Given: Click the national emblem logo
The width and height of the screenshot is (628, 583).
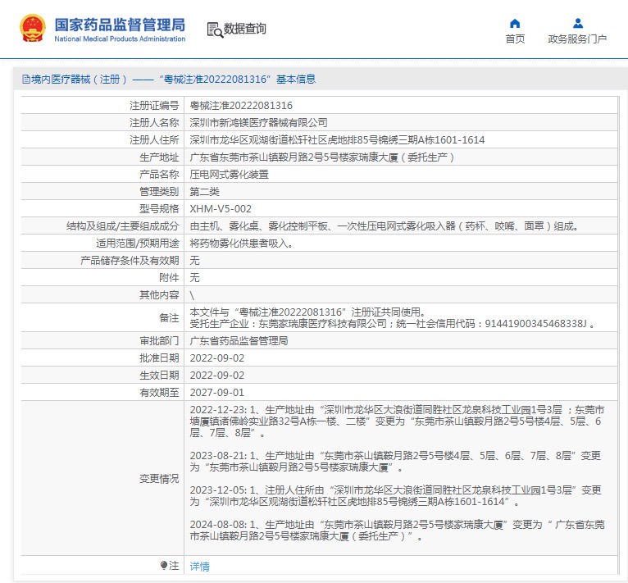Looking at the screenshot, I should 33,28.
